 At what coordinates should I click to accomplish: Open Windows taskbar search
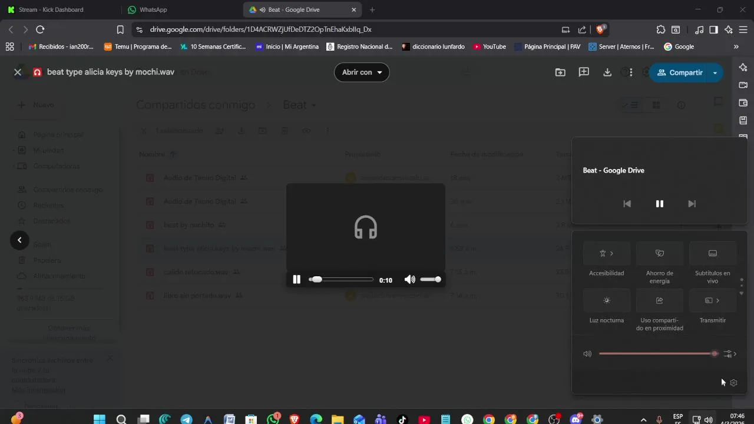pyautogui.click(x=121, y=420)
